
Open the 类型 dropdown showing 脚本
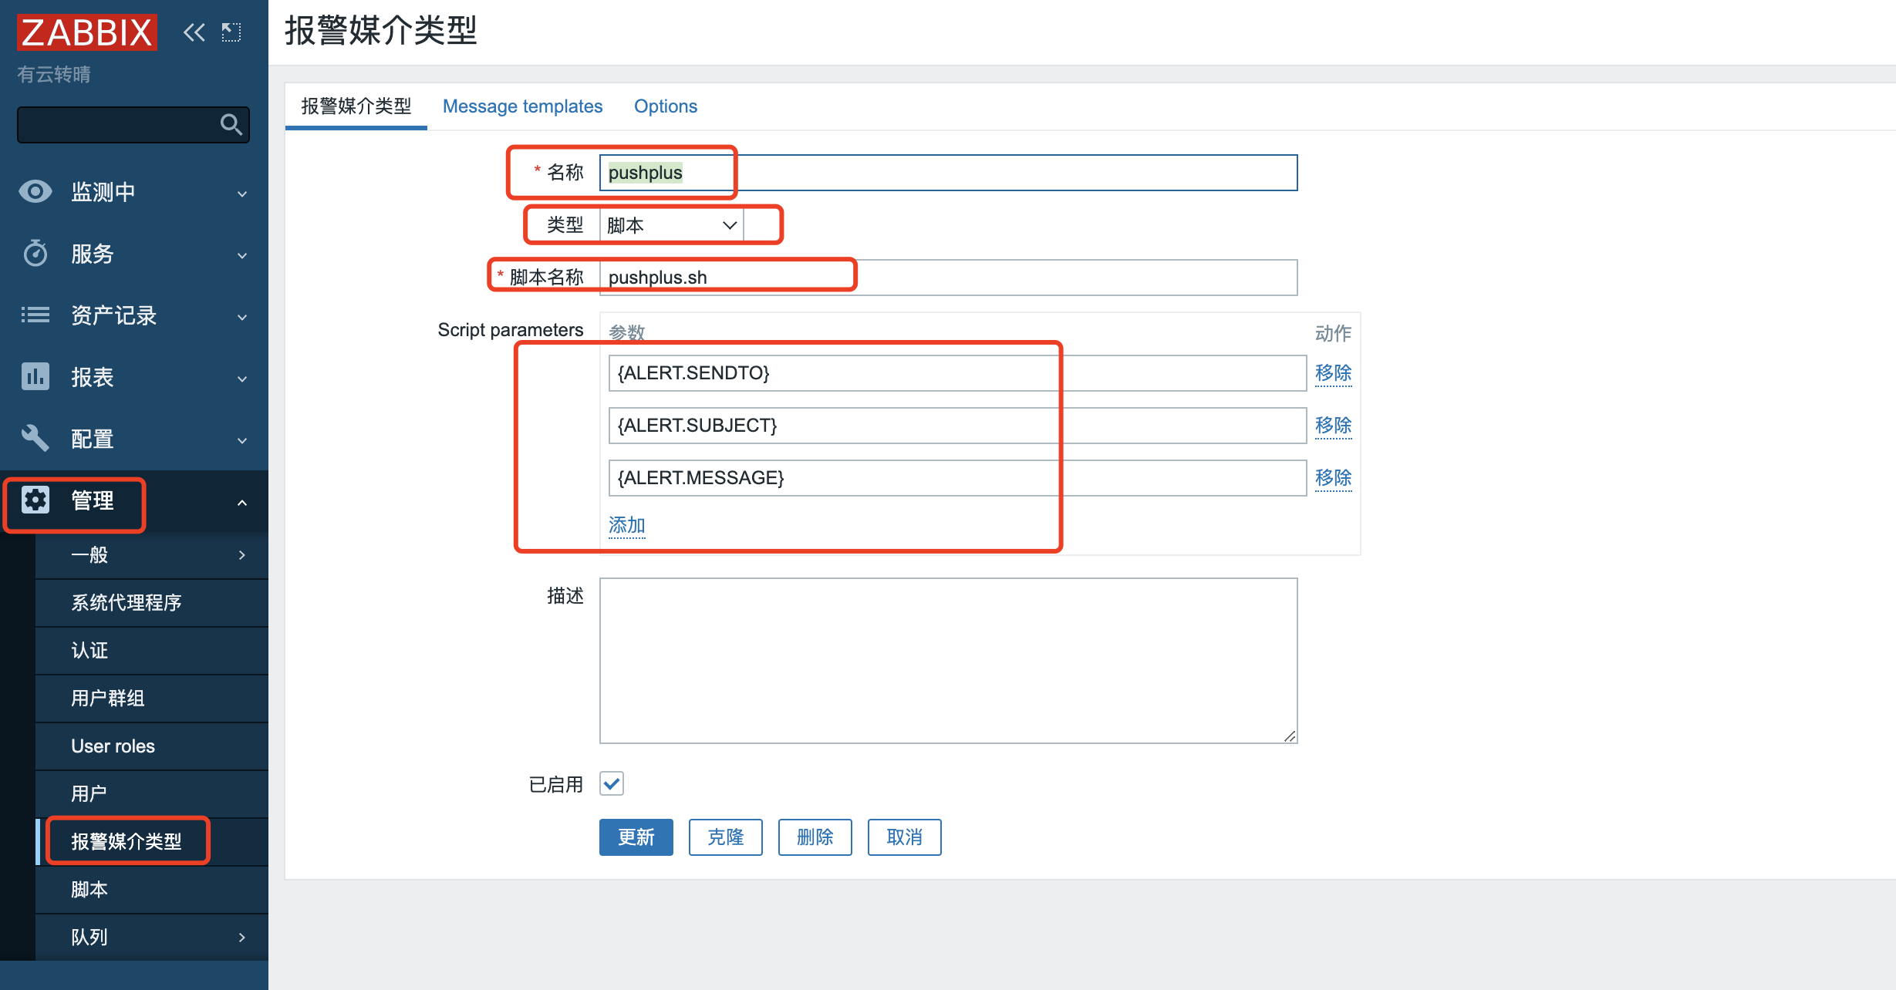pos(671,225)
